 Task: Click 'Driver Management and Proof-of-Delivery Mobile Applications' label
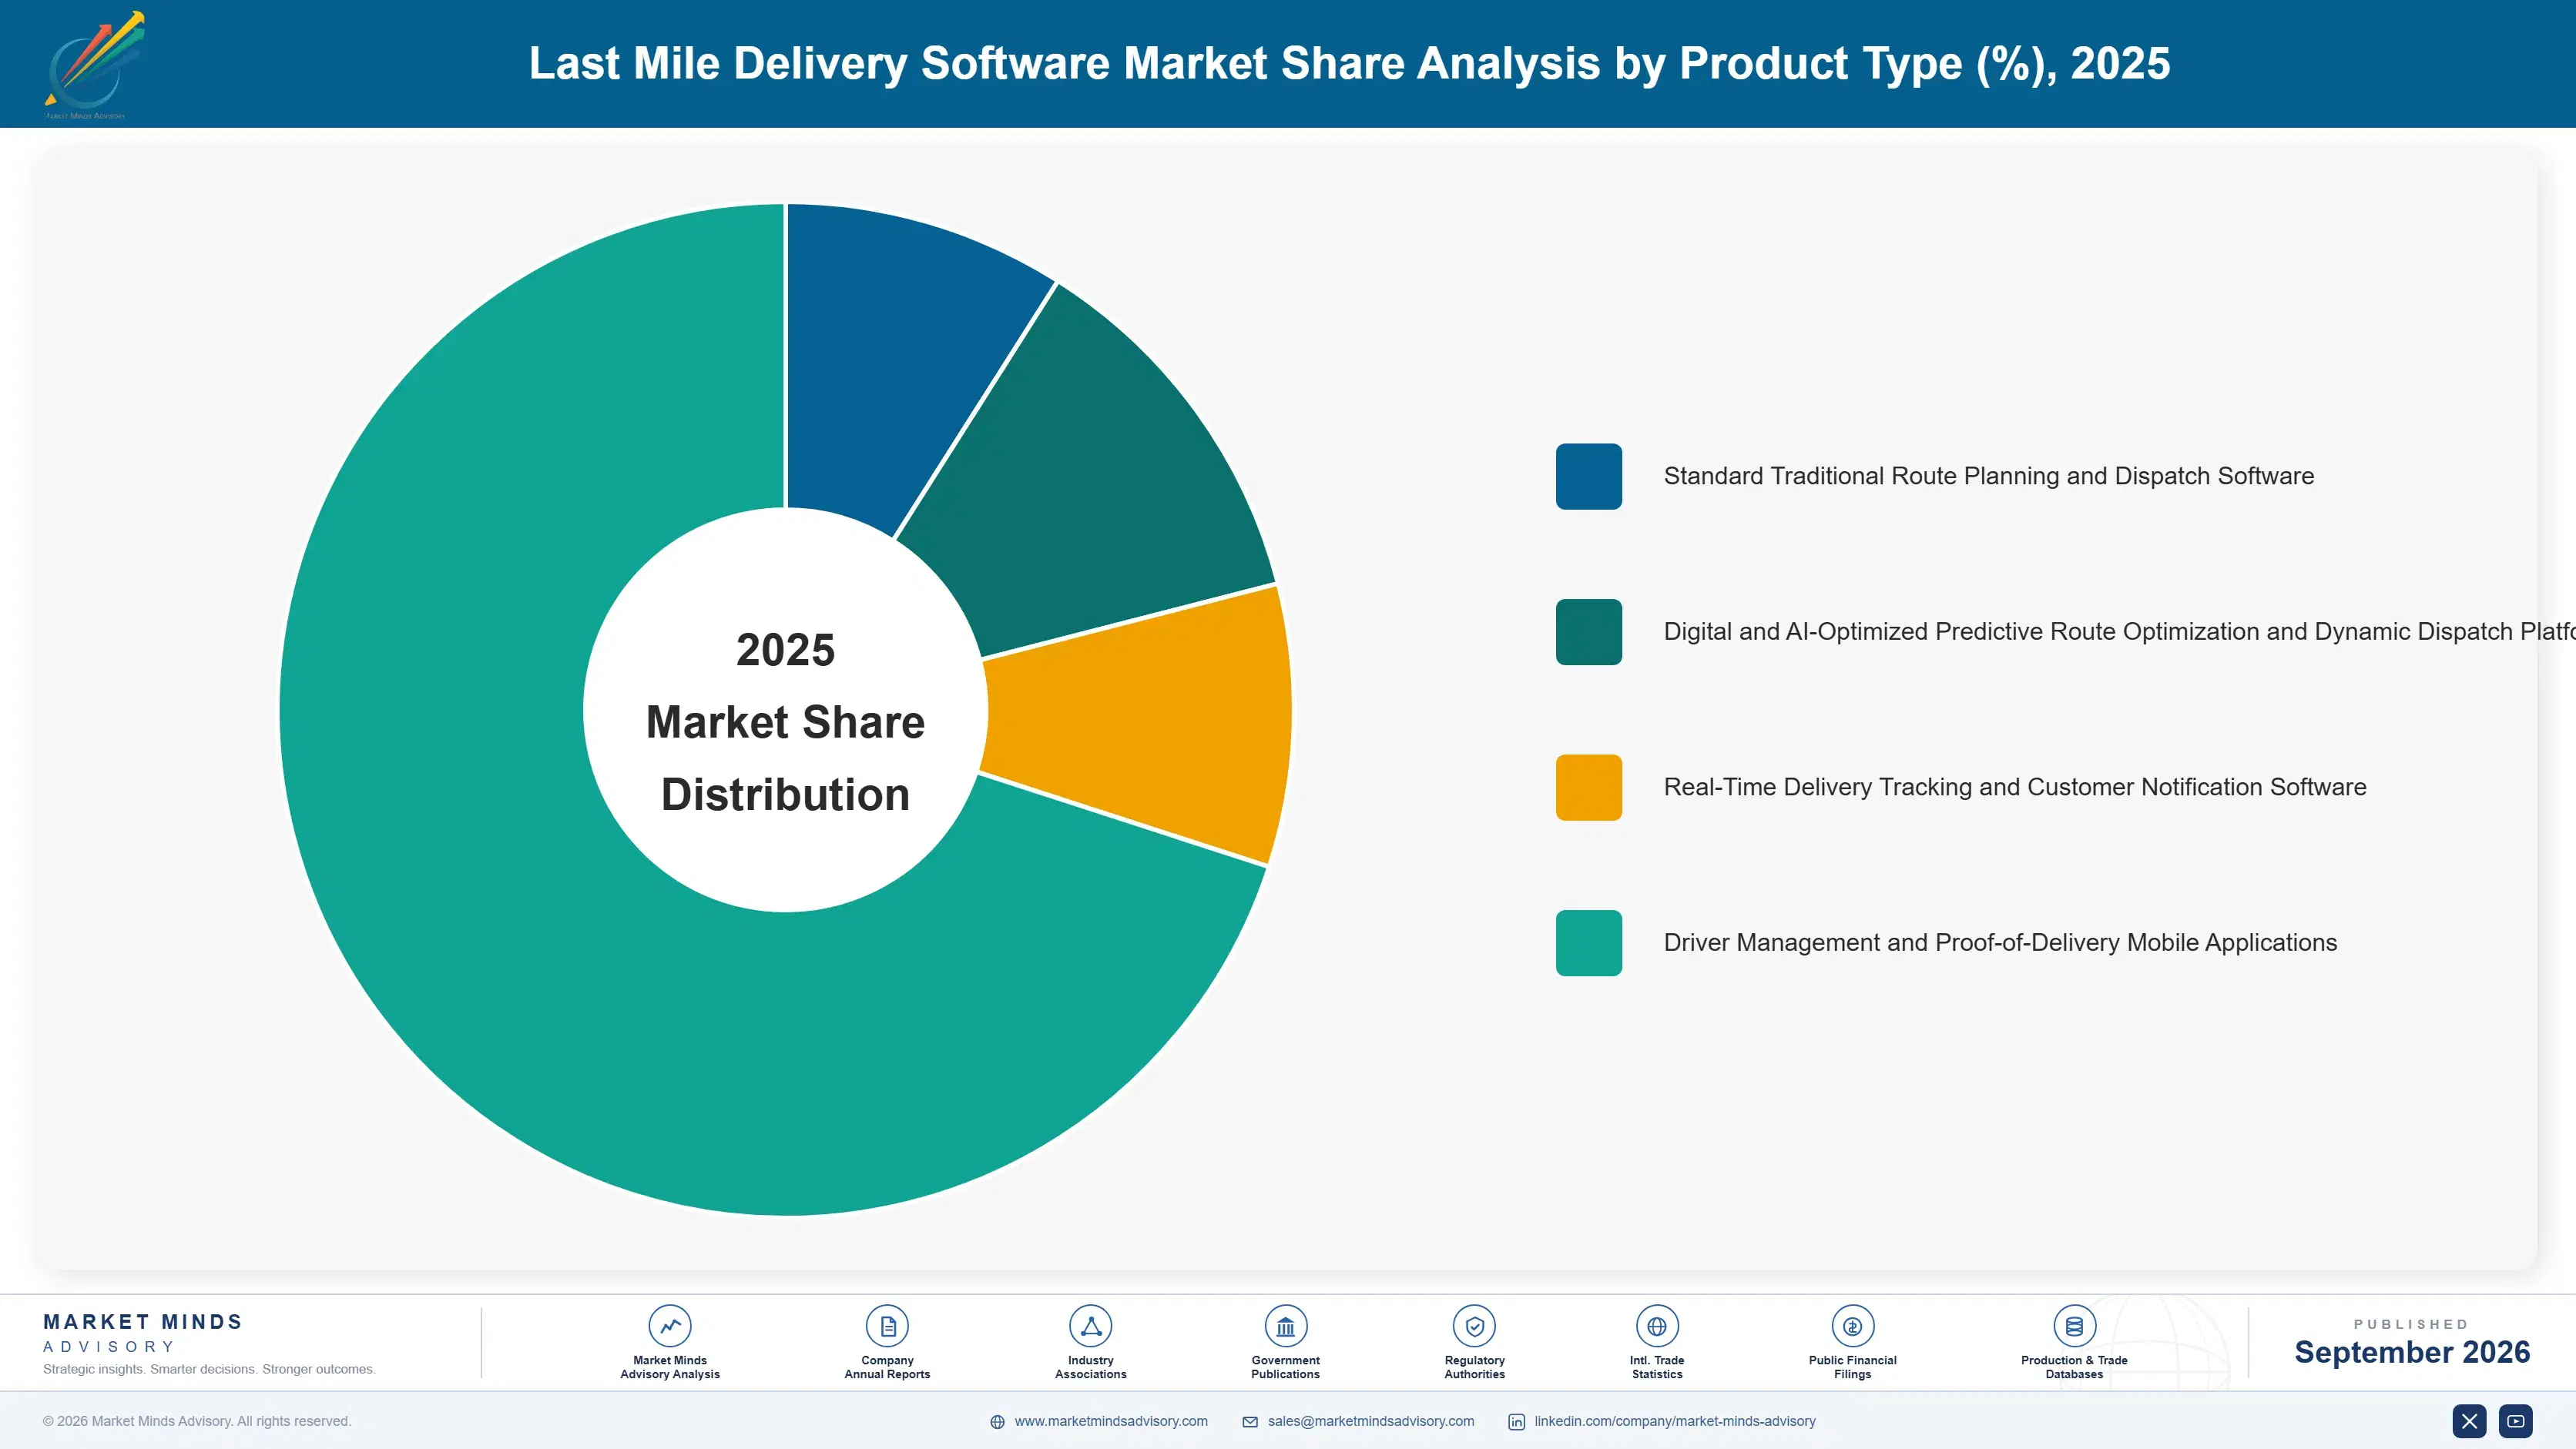point(2000,943)
